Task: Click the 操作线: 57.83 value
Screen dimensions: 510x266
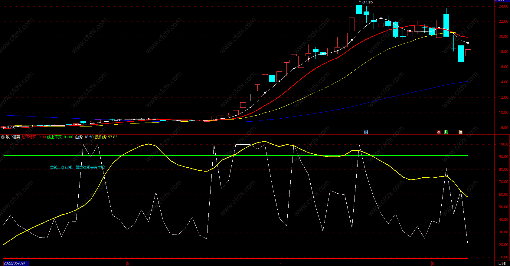Action: click(106, 137)
